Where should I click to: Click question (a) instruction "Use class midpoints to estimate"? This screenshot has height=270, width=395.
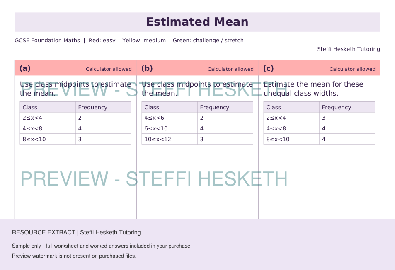[x=75, y=84]
